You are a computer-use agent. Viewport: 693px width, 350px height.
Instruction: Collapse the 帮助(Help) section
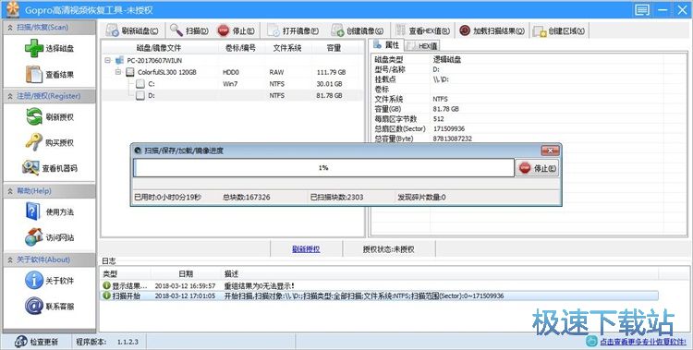pyautogui.click(x=10, y=191)
